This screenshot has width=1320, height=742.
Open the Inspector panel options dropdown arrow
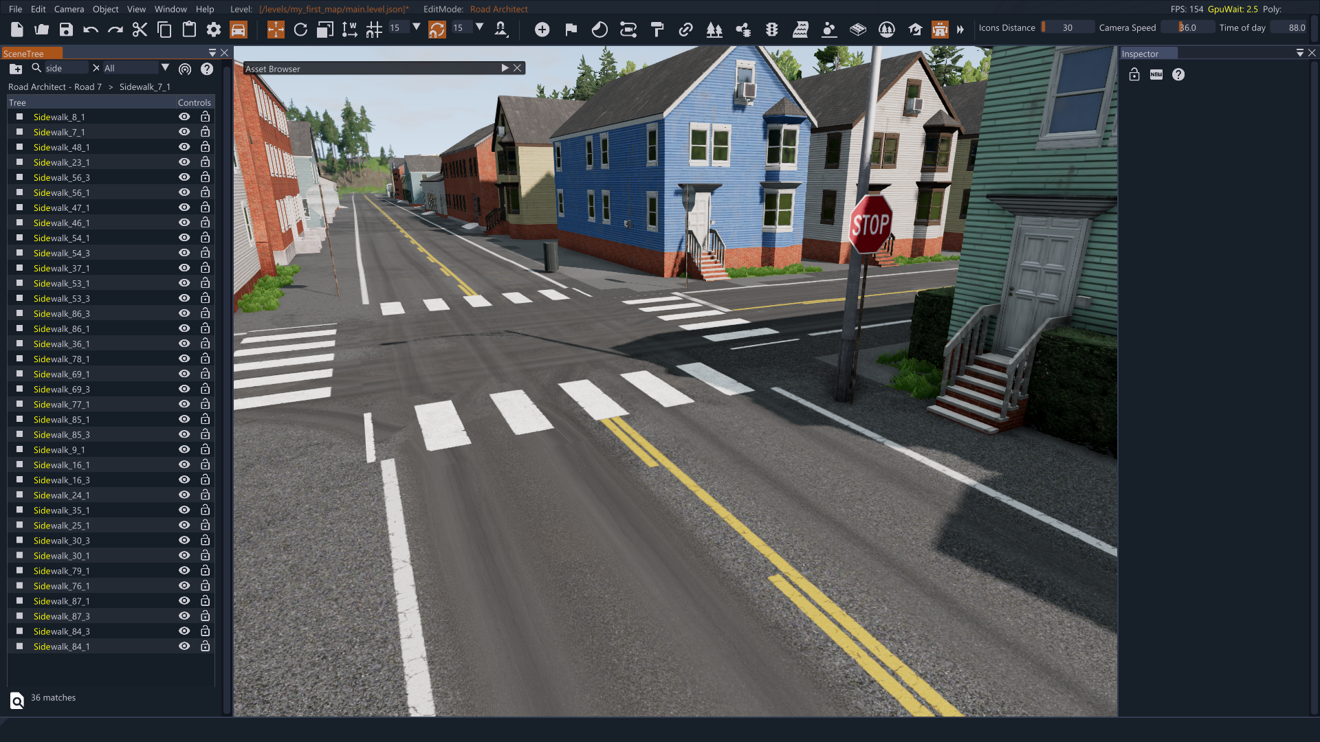1300,53
